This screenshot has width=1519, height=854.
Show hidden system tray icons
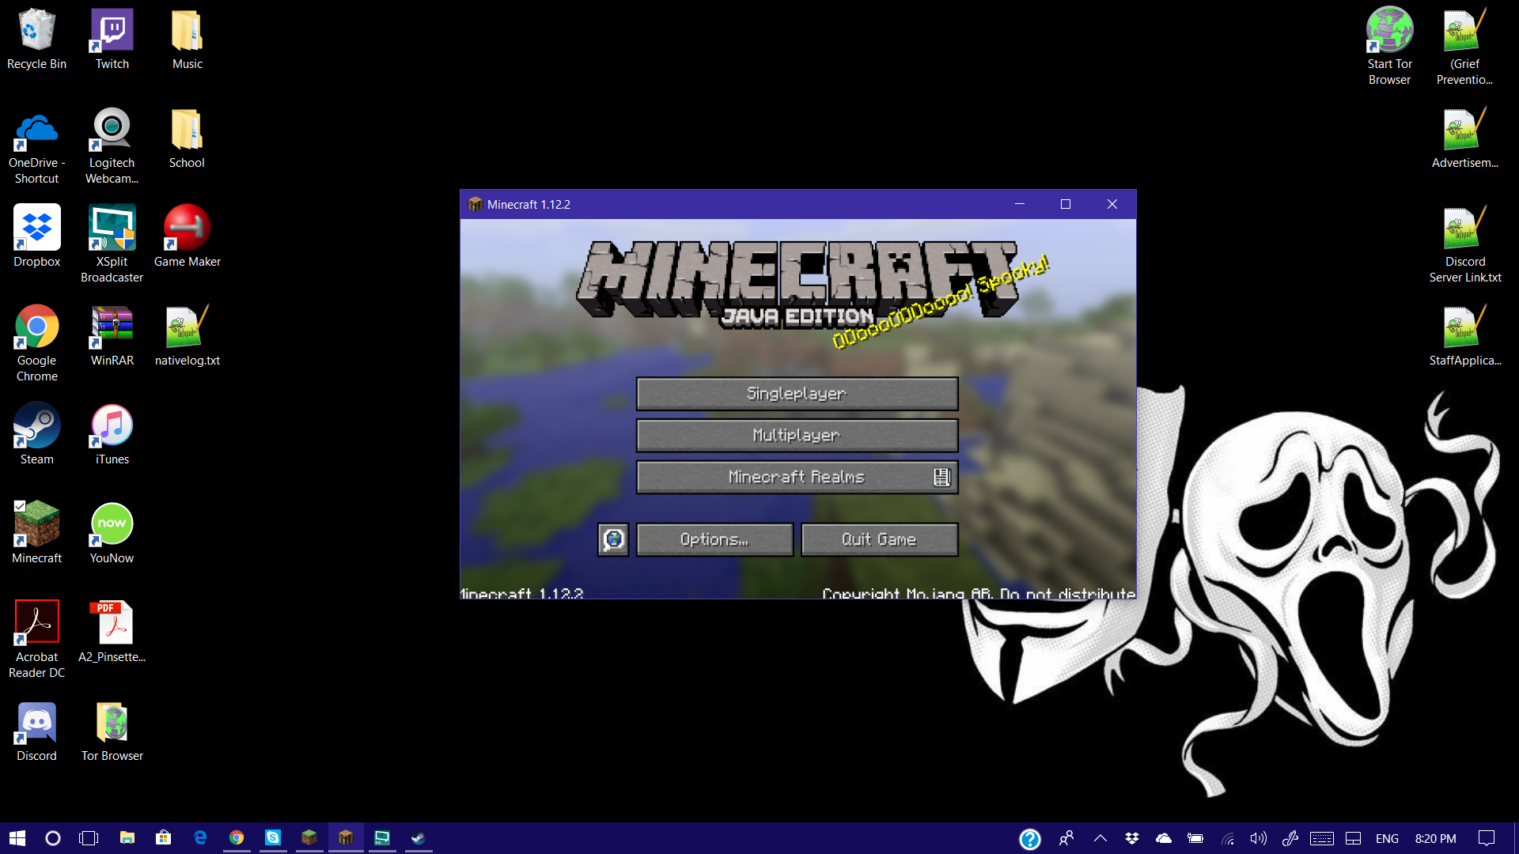tap(1100, 838)
